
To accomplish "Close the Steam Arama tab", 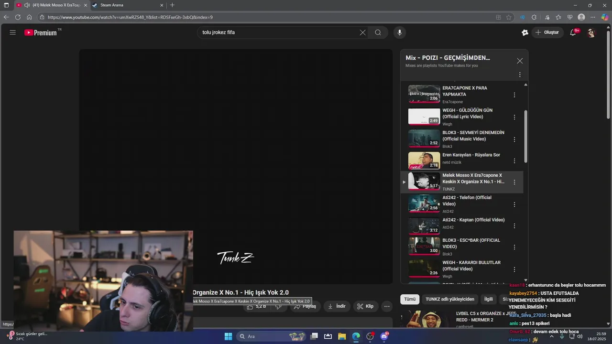I will pyautogui.click(x=162, y=5).
